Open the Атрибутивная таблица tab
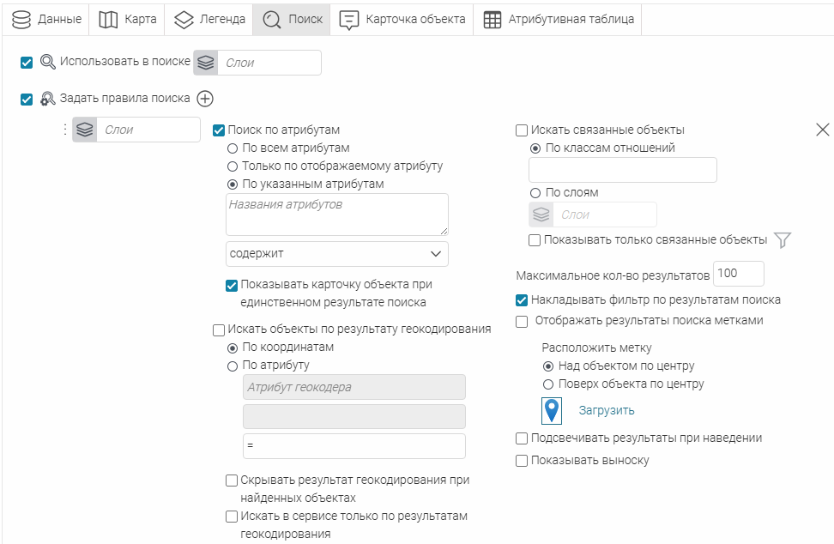 point(559,20)
